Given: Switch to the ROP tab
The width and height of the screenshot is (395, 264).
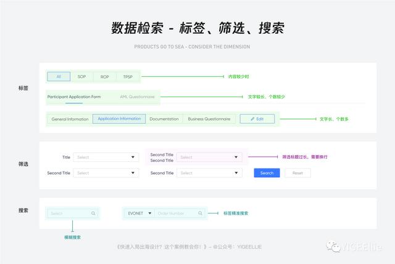Looking at the screenshot, I should [x=104, y=76].
